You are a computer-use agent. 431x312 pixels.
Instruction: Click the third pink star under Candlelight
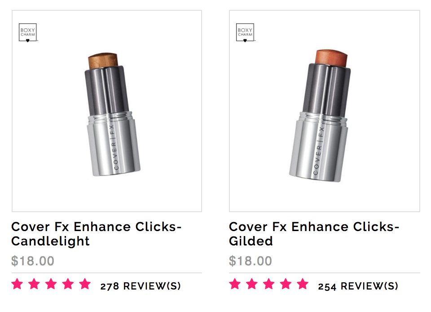click(x=51, y=284)
